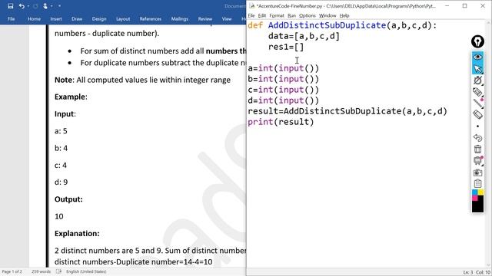This screenshot has height=276, width=492.
Task: Click the IDLE window title bar icon
Action: 251,6
